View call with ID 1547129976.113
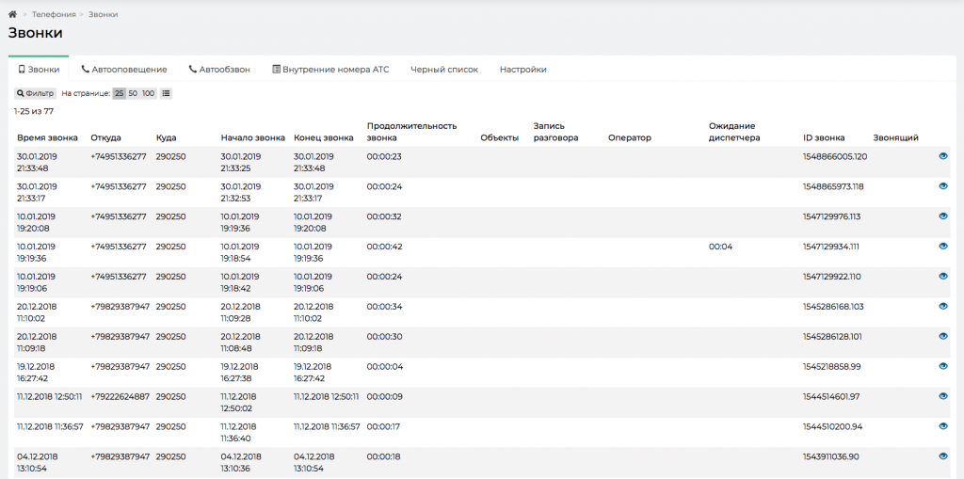This screenshot has height=479, width=964. (x=943, y=216)
